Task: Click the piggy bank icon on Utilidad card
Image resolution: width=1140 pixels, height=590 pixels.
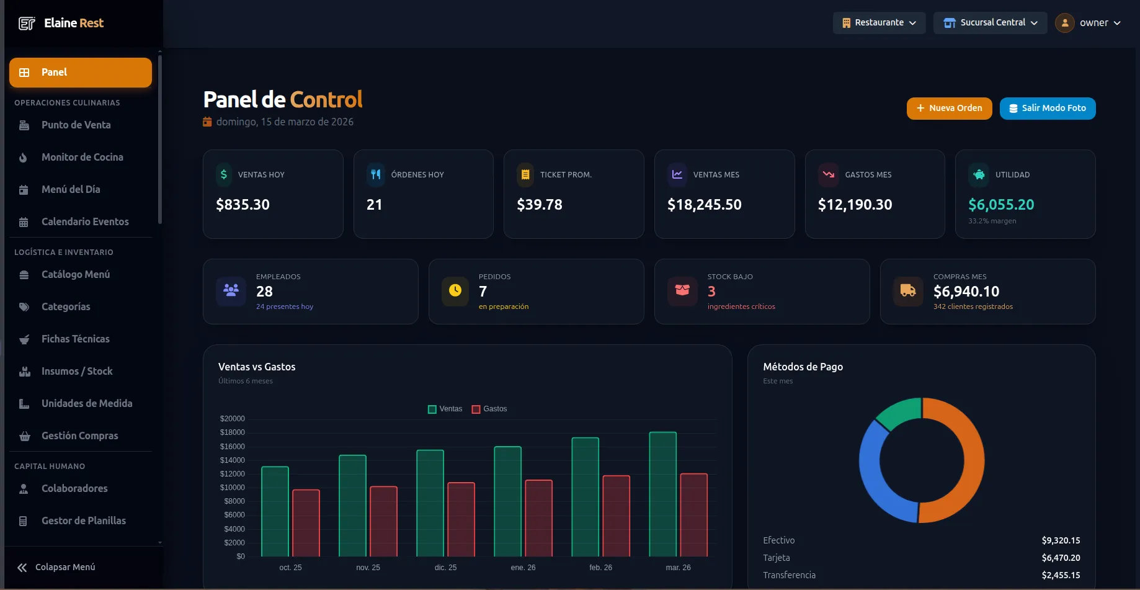Action: pyautogui.click(x=979, y=174)
